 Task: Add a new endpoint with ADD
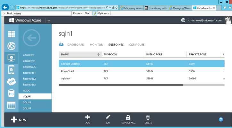88,119
